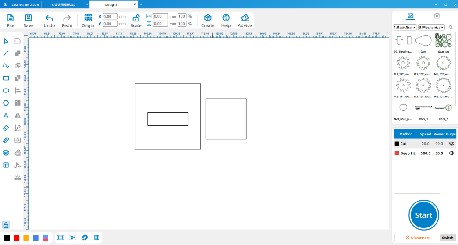Image resolution: width=458 pixels, height=245 pixels.
Task: Select the ruler measure tool
Action: [6, 140]
